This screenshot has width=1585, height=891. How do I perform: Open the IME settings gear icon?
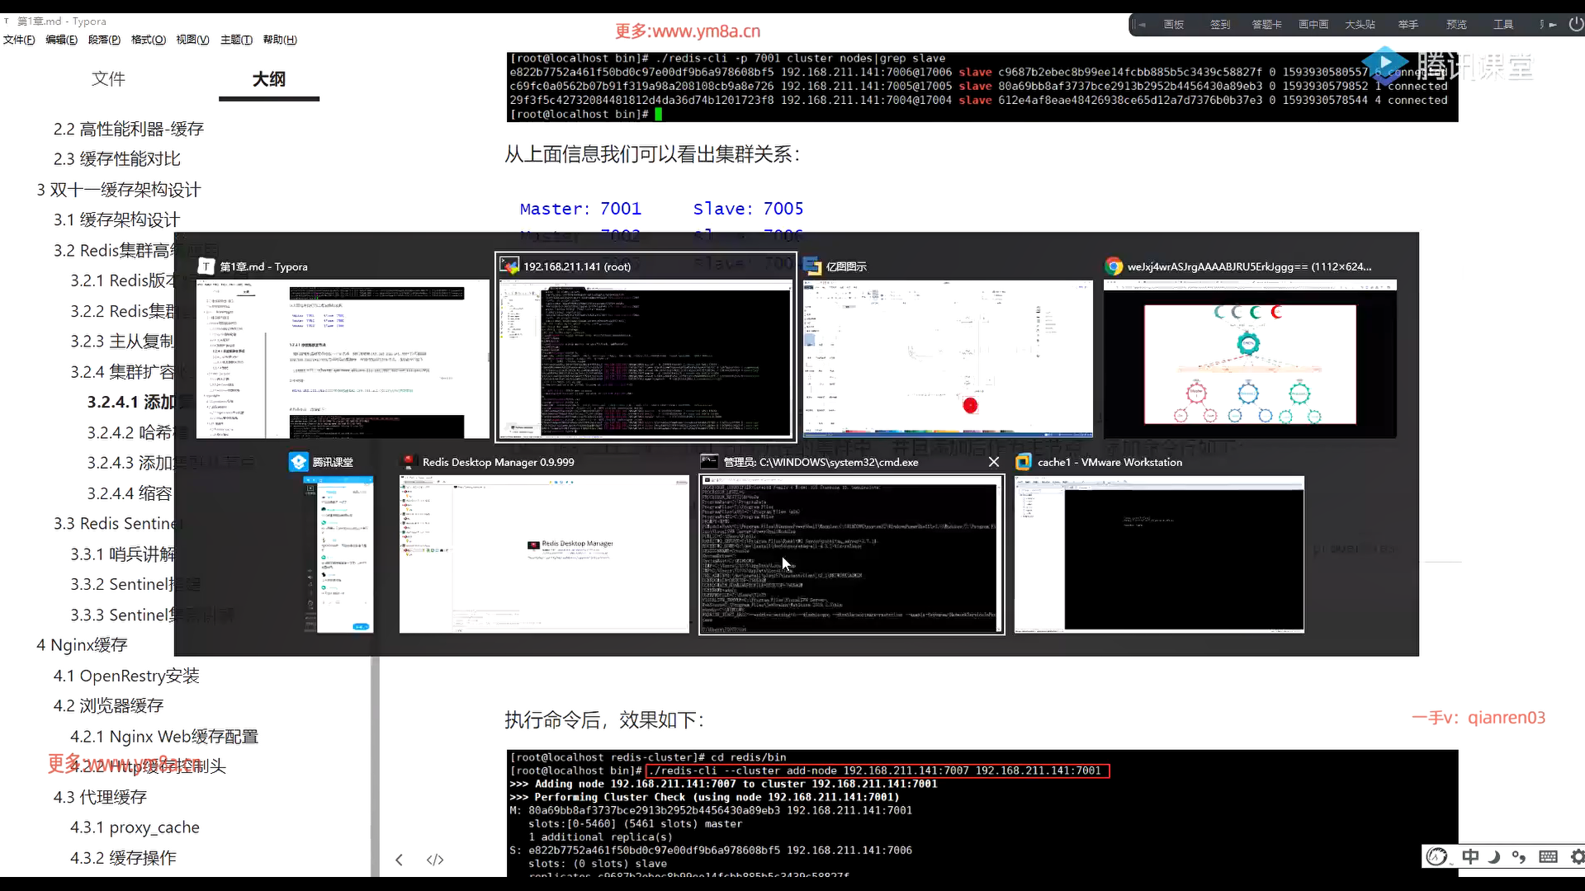coord(1577,856)
